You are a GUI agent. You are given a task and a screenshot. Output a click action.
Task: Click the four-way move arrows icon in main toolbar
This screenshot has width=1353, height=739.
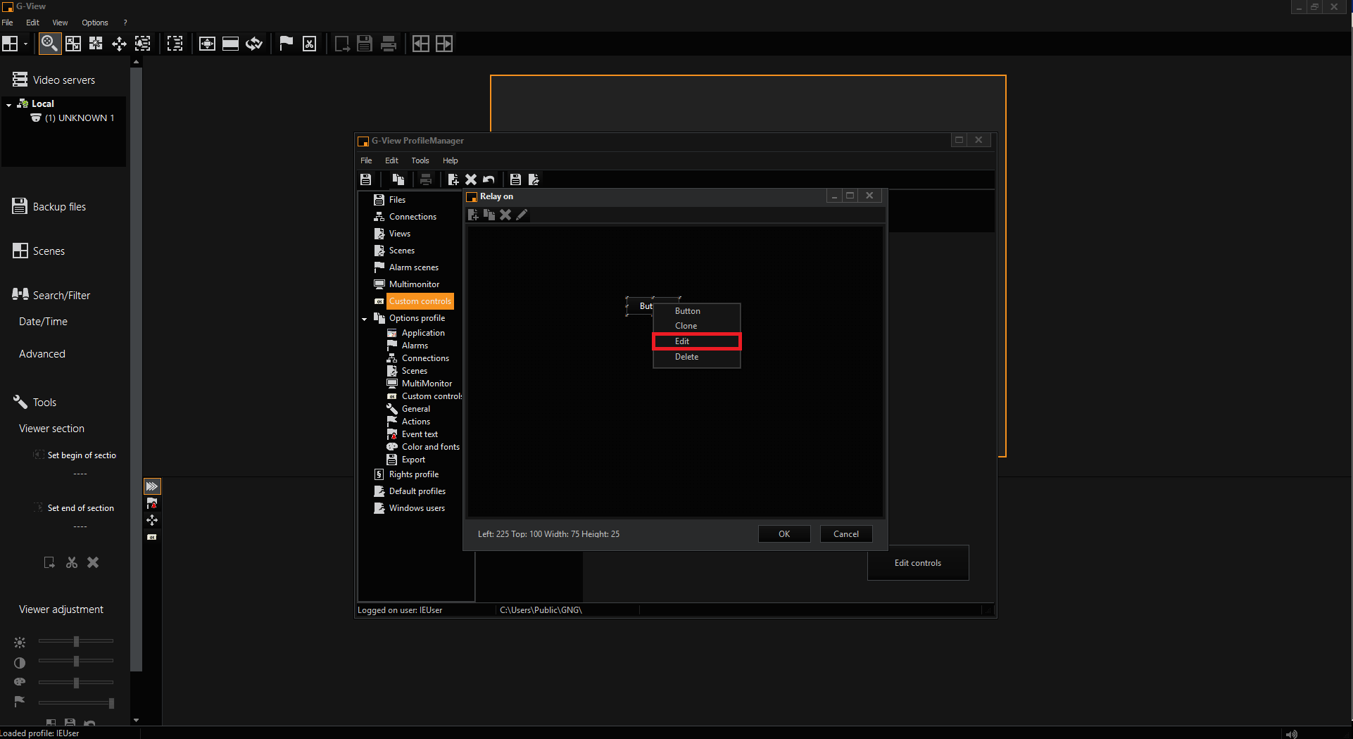point(119,44)
